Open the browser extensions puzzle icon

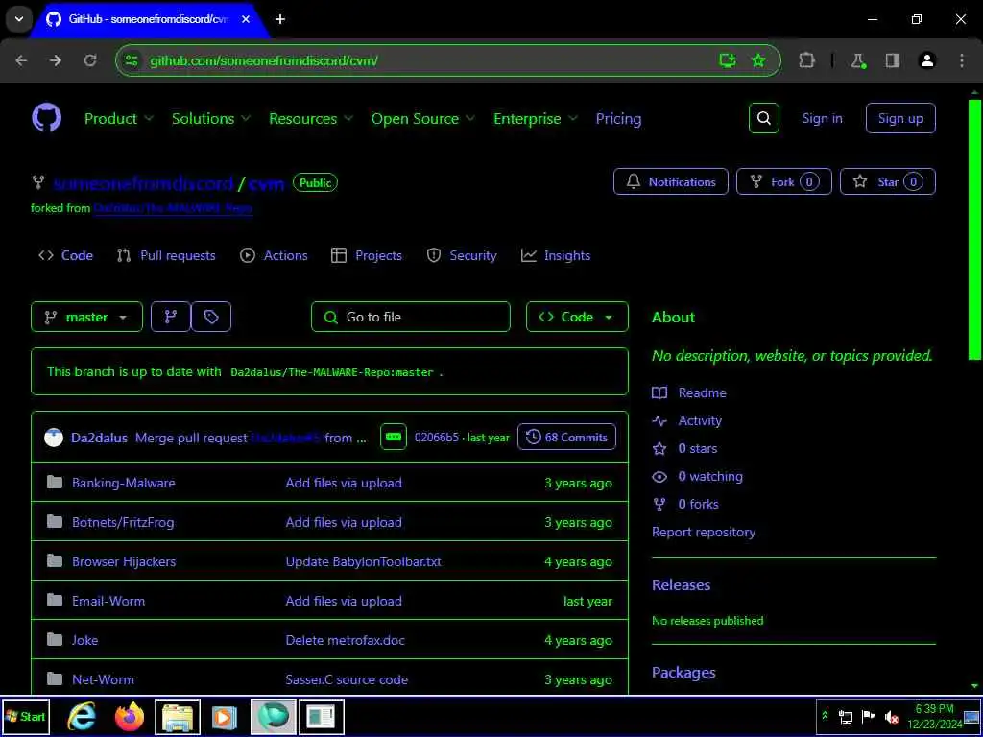tap(806, 60)
